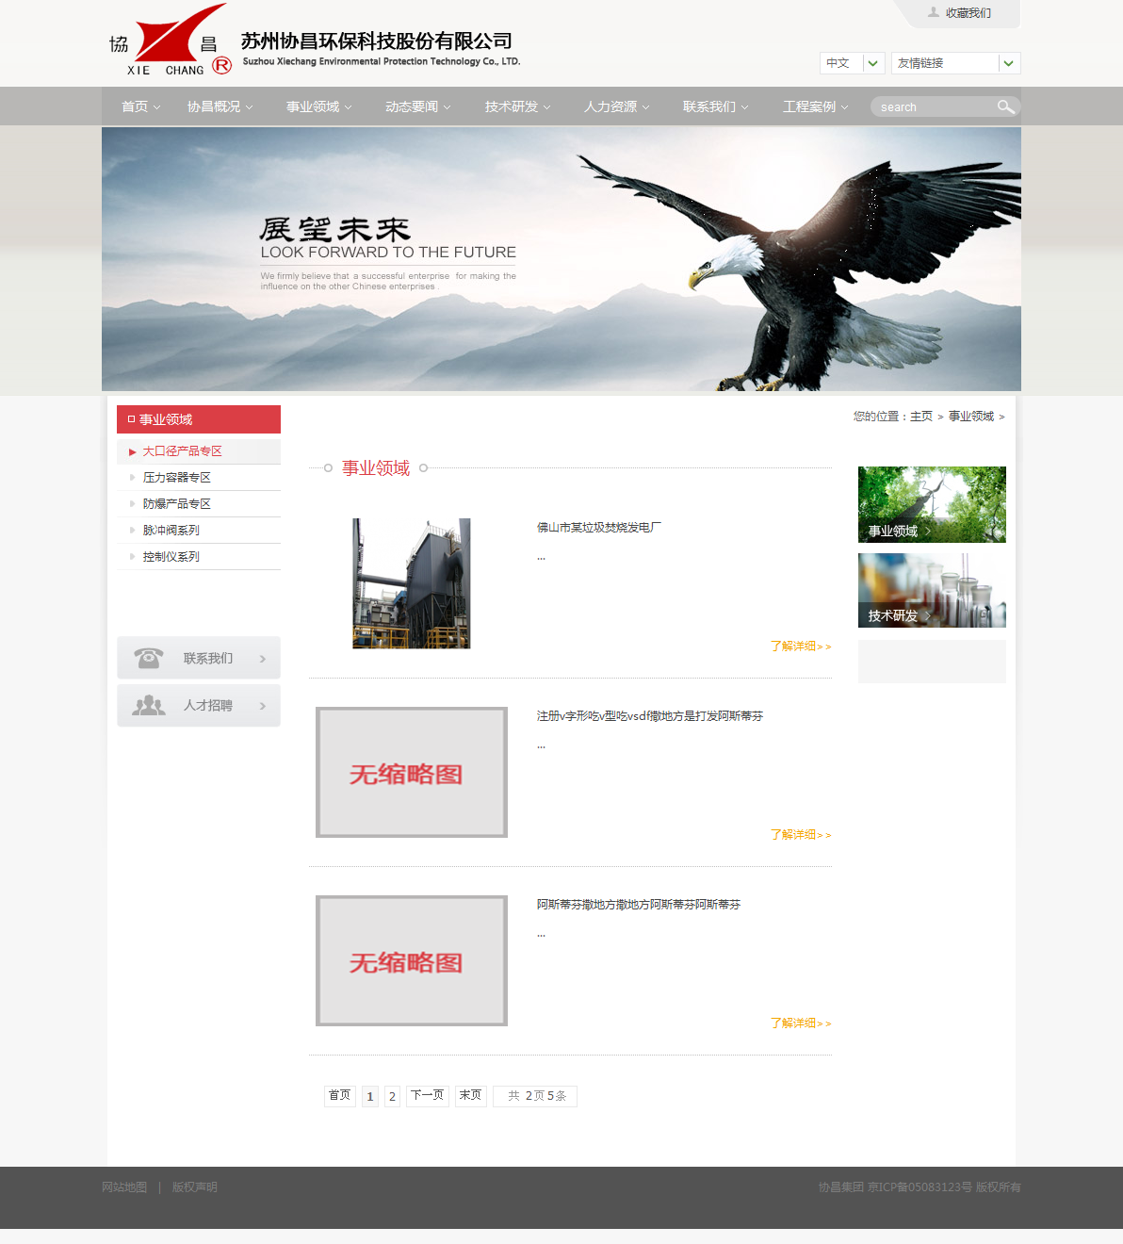Click the red arrow beside 大口径产品专区

click(x=133, y=451)
